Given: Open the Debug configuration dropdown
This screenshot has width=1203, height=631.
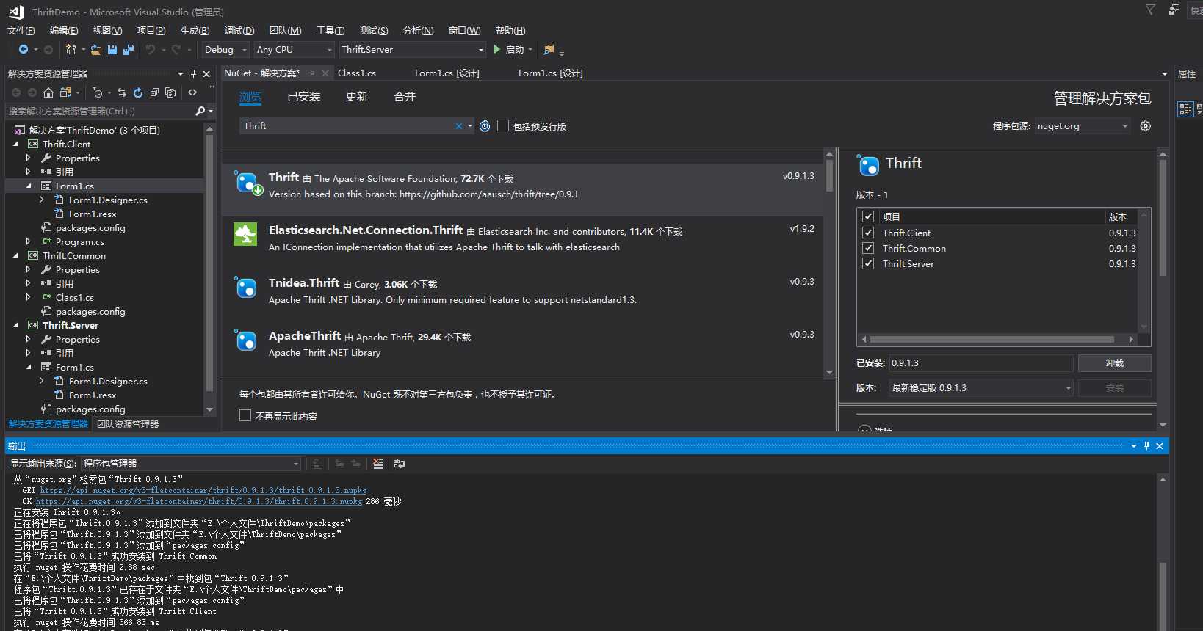Looking at the screenshot, I should pos(225,49).
